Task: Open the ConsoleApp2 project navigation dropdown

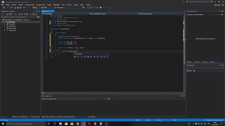Action: pyautogui.click(x=65, y=14)
